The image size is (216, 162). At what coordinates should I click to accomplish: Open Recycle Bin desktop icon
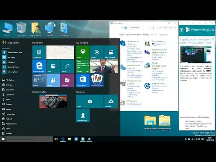point(21,30)
